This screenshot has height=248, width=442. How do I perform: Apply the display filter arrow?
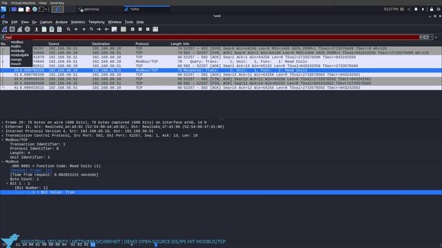click(x=426, y=37)
